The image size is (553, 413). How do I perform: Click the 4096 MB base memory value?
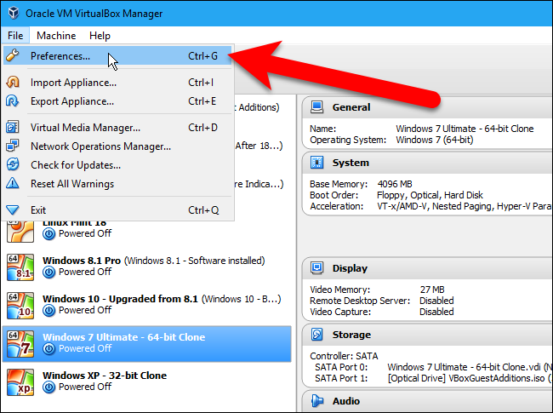click(x=395, y=184)
